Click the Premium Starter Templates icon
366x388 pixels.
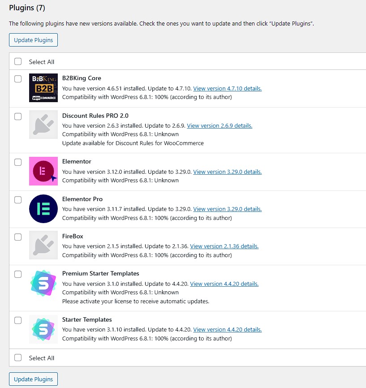43,283
